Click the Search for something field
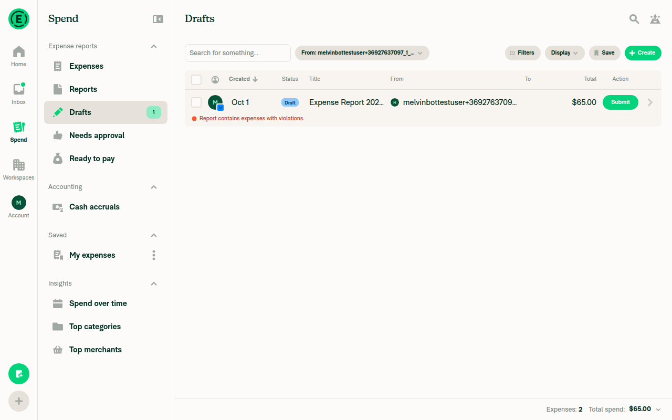Viewport: 672px width, 420px height. point(238,53)
